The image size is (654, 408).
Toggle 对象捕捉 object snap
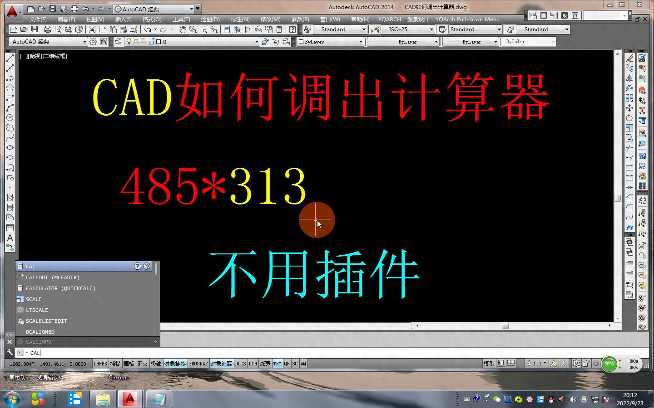(175, 364)
